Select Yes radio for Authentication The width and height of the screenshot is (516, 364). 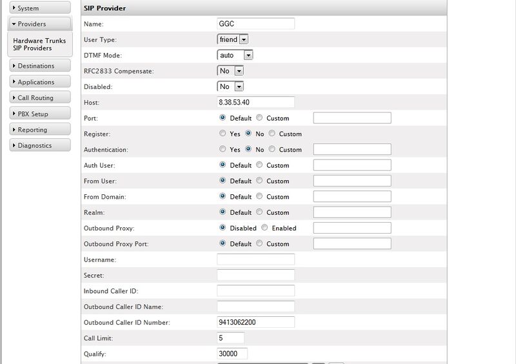click(223, 150)
